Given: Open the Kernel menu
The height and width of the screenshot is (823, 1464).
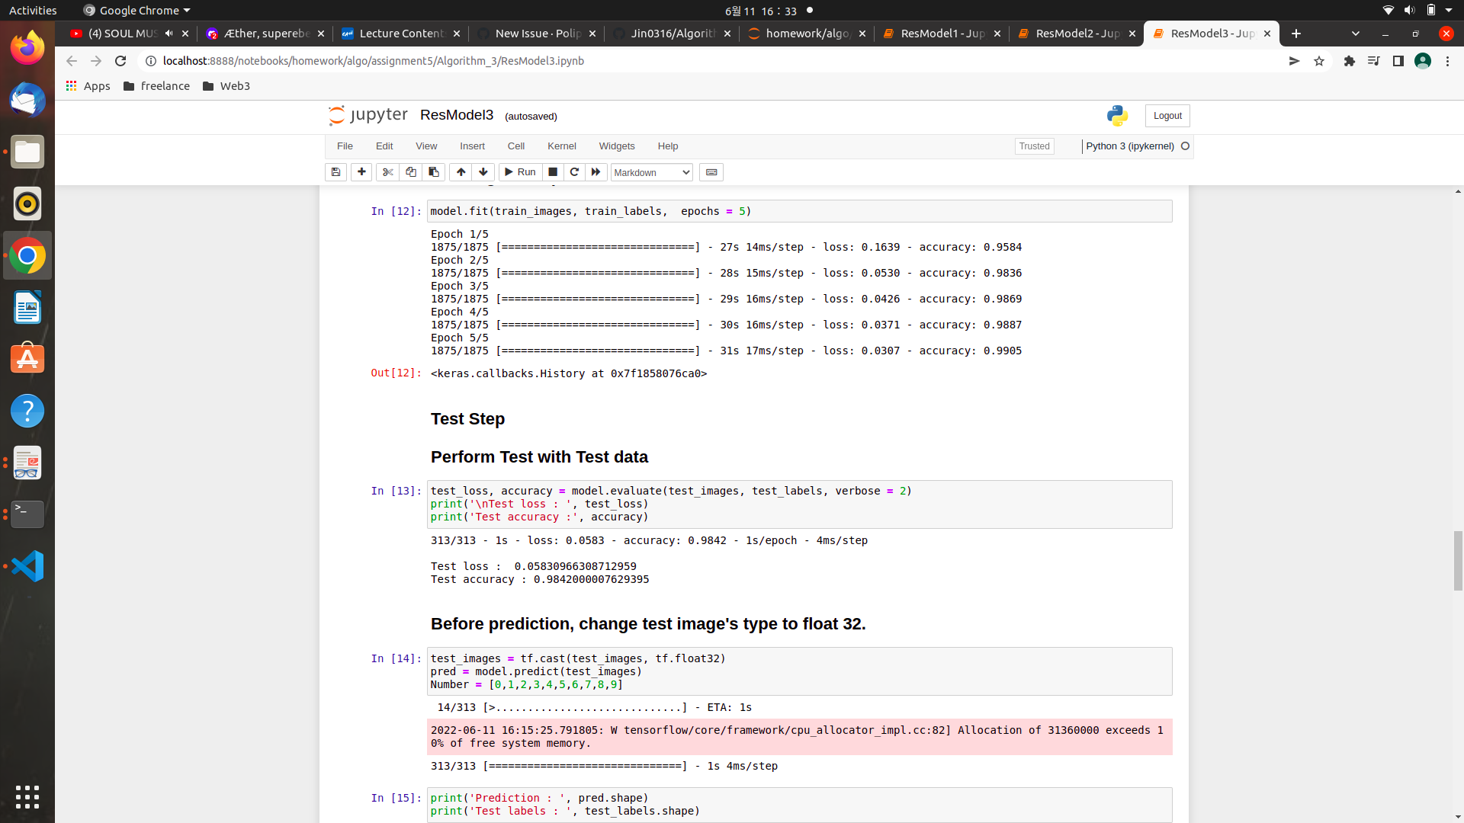Looking at the screenshot, I should (x=561, y=146).
